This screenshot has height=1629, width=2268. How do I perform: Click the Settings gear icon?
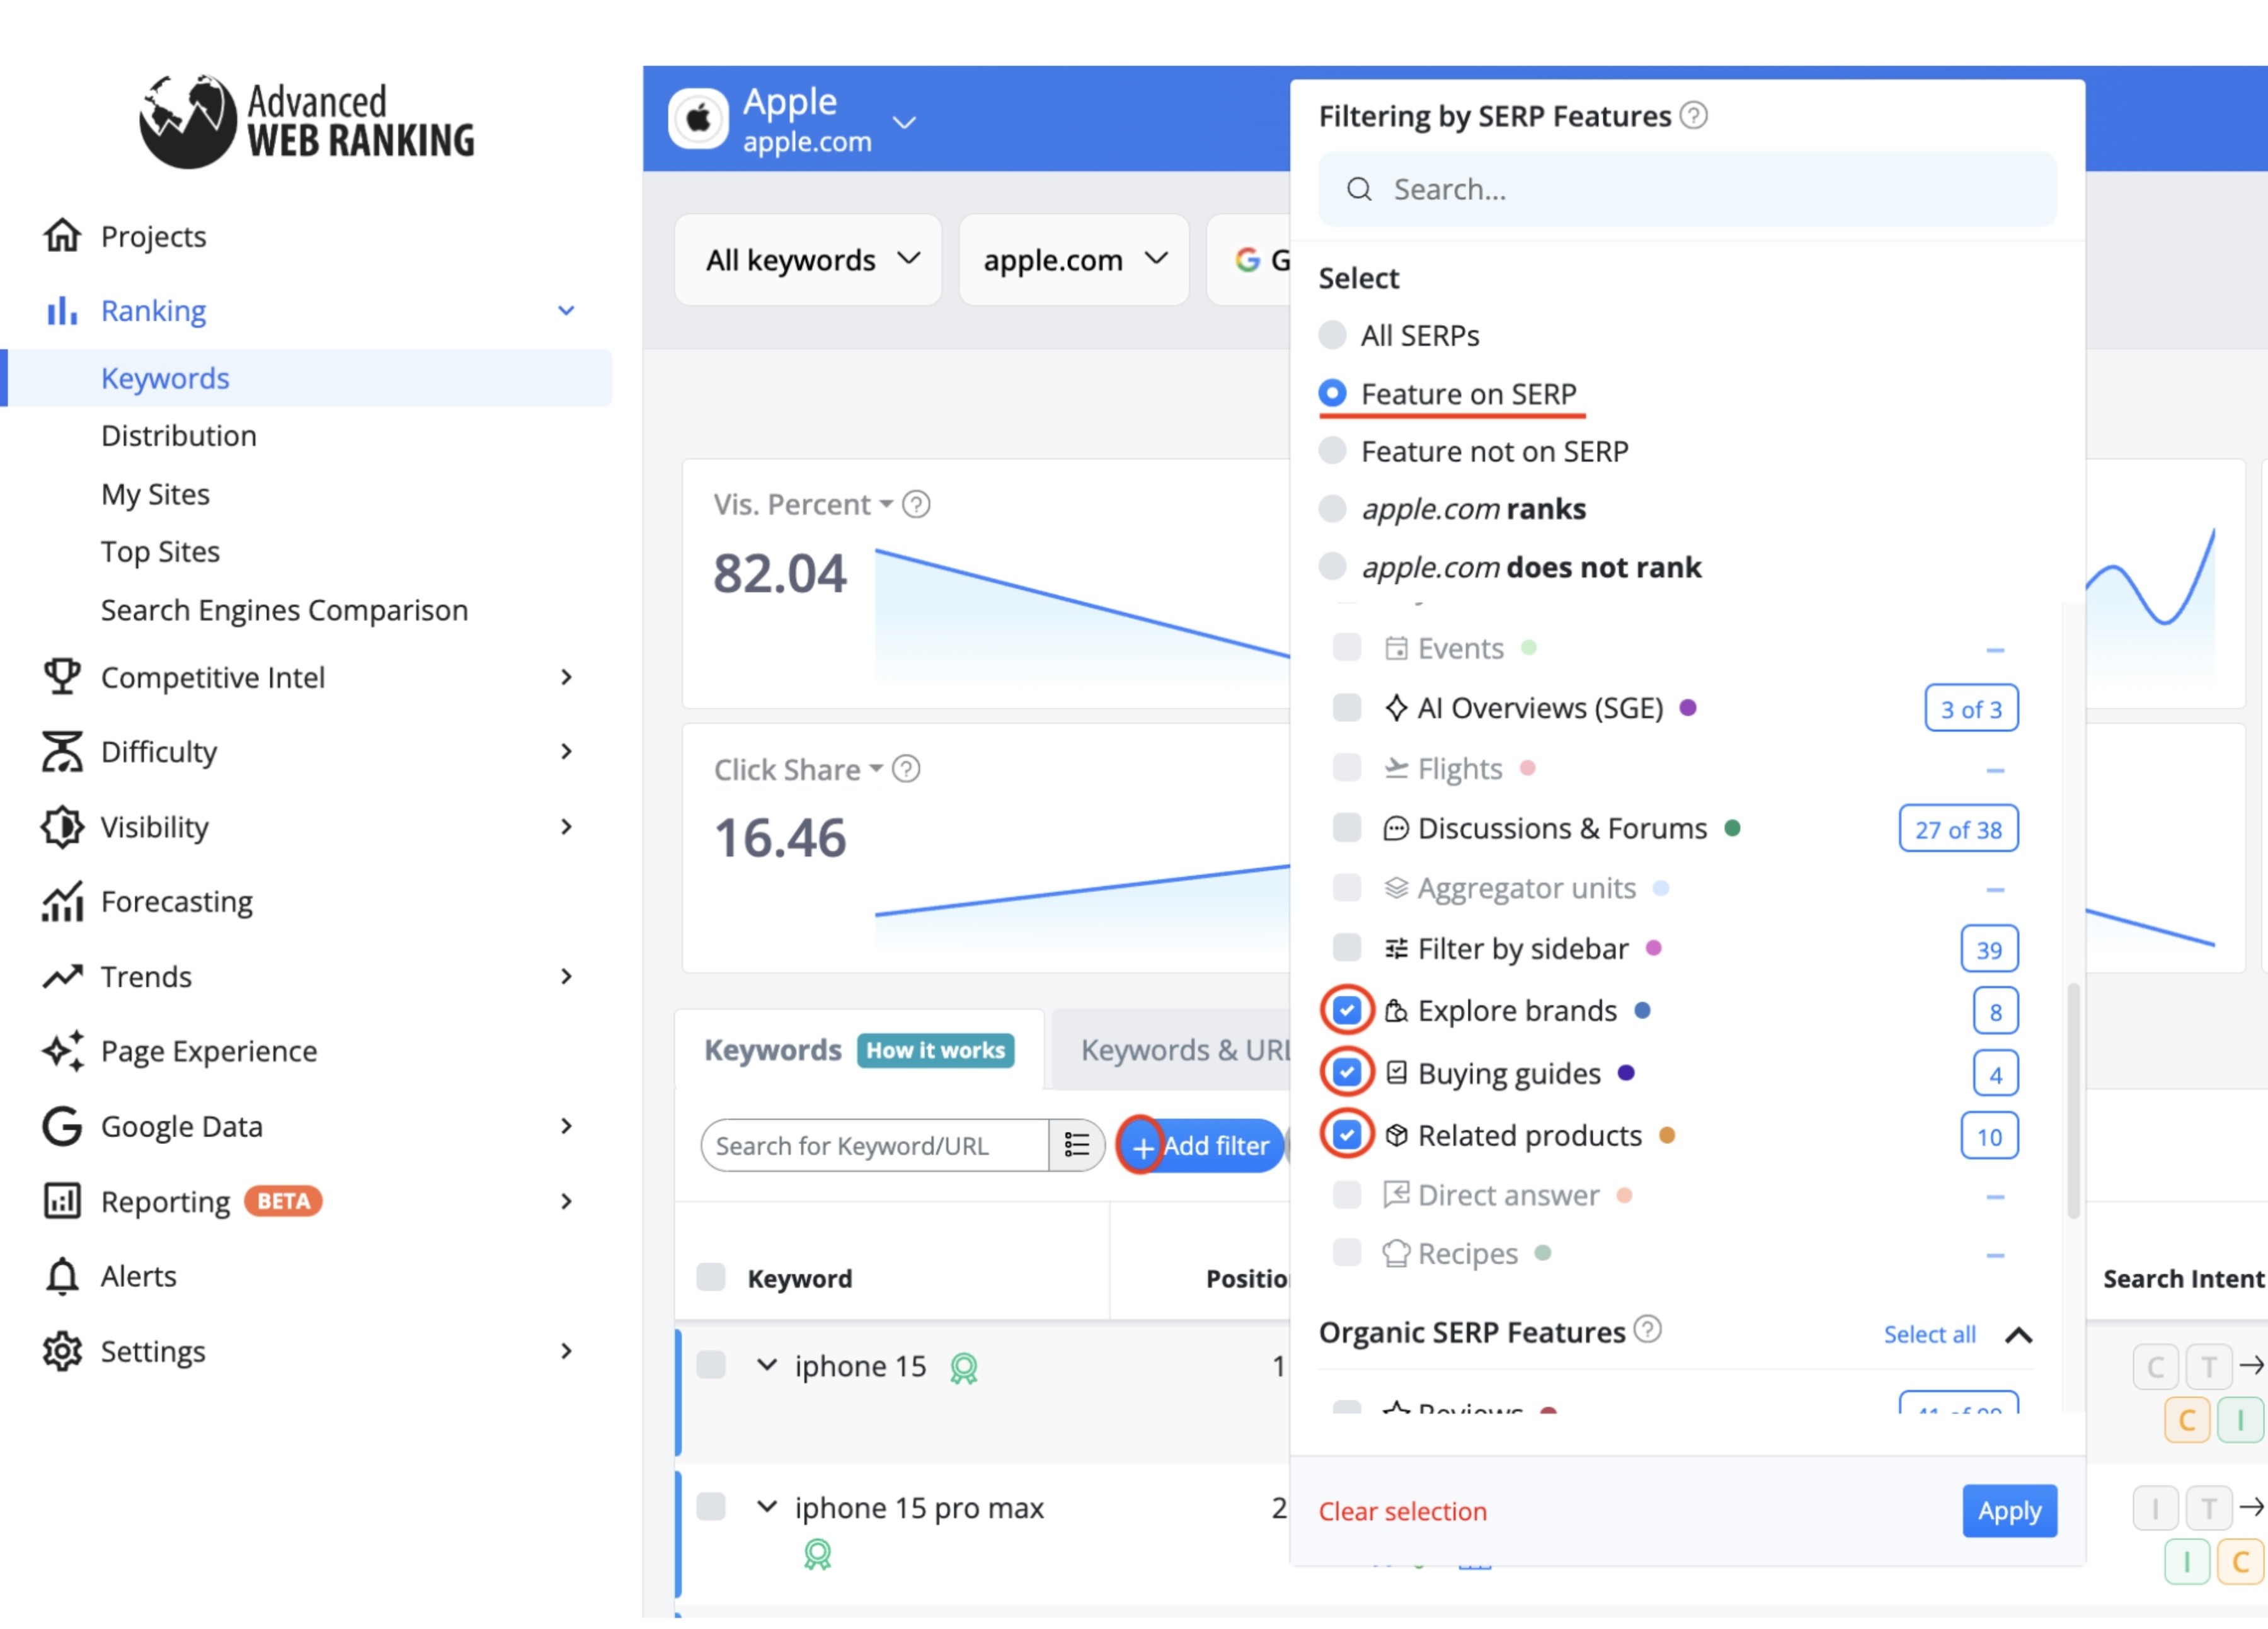tap(62, 1351)
